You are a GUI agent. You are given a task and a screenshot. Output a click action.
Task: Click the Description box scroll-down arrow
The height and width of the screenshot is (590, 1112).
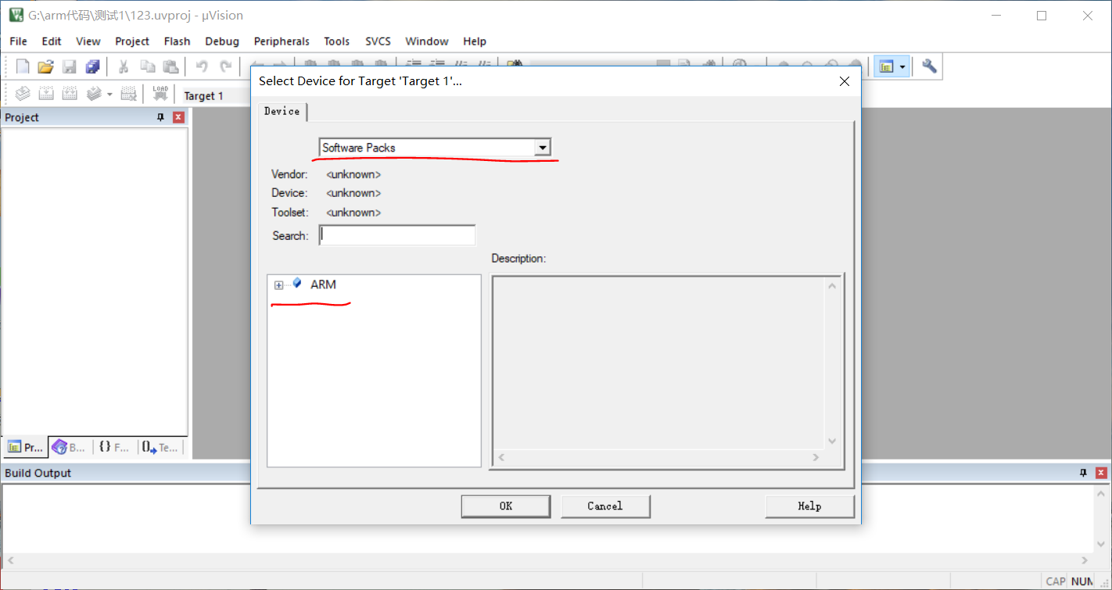tap(832, 442)
